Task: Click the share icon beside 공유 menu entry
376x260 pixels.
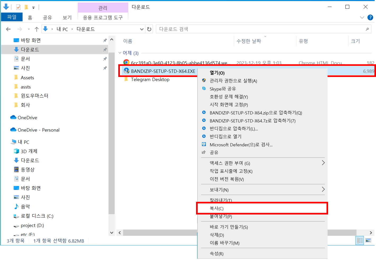Action: [x=204, y=152]
